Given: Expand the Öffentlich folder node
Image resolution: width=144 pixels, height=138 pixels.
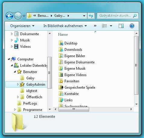Looking at the screenshot, I should [18, 97].
